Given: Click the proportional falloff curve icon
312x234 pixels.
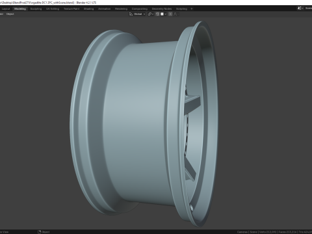Looking at the screenshot, I should click(175, 14).
